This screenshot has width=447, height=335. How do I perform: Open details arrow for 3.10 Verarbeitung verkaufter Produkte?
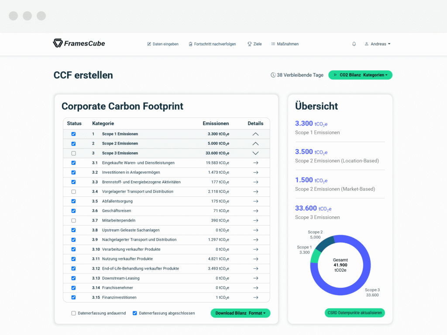click(256, 249)
